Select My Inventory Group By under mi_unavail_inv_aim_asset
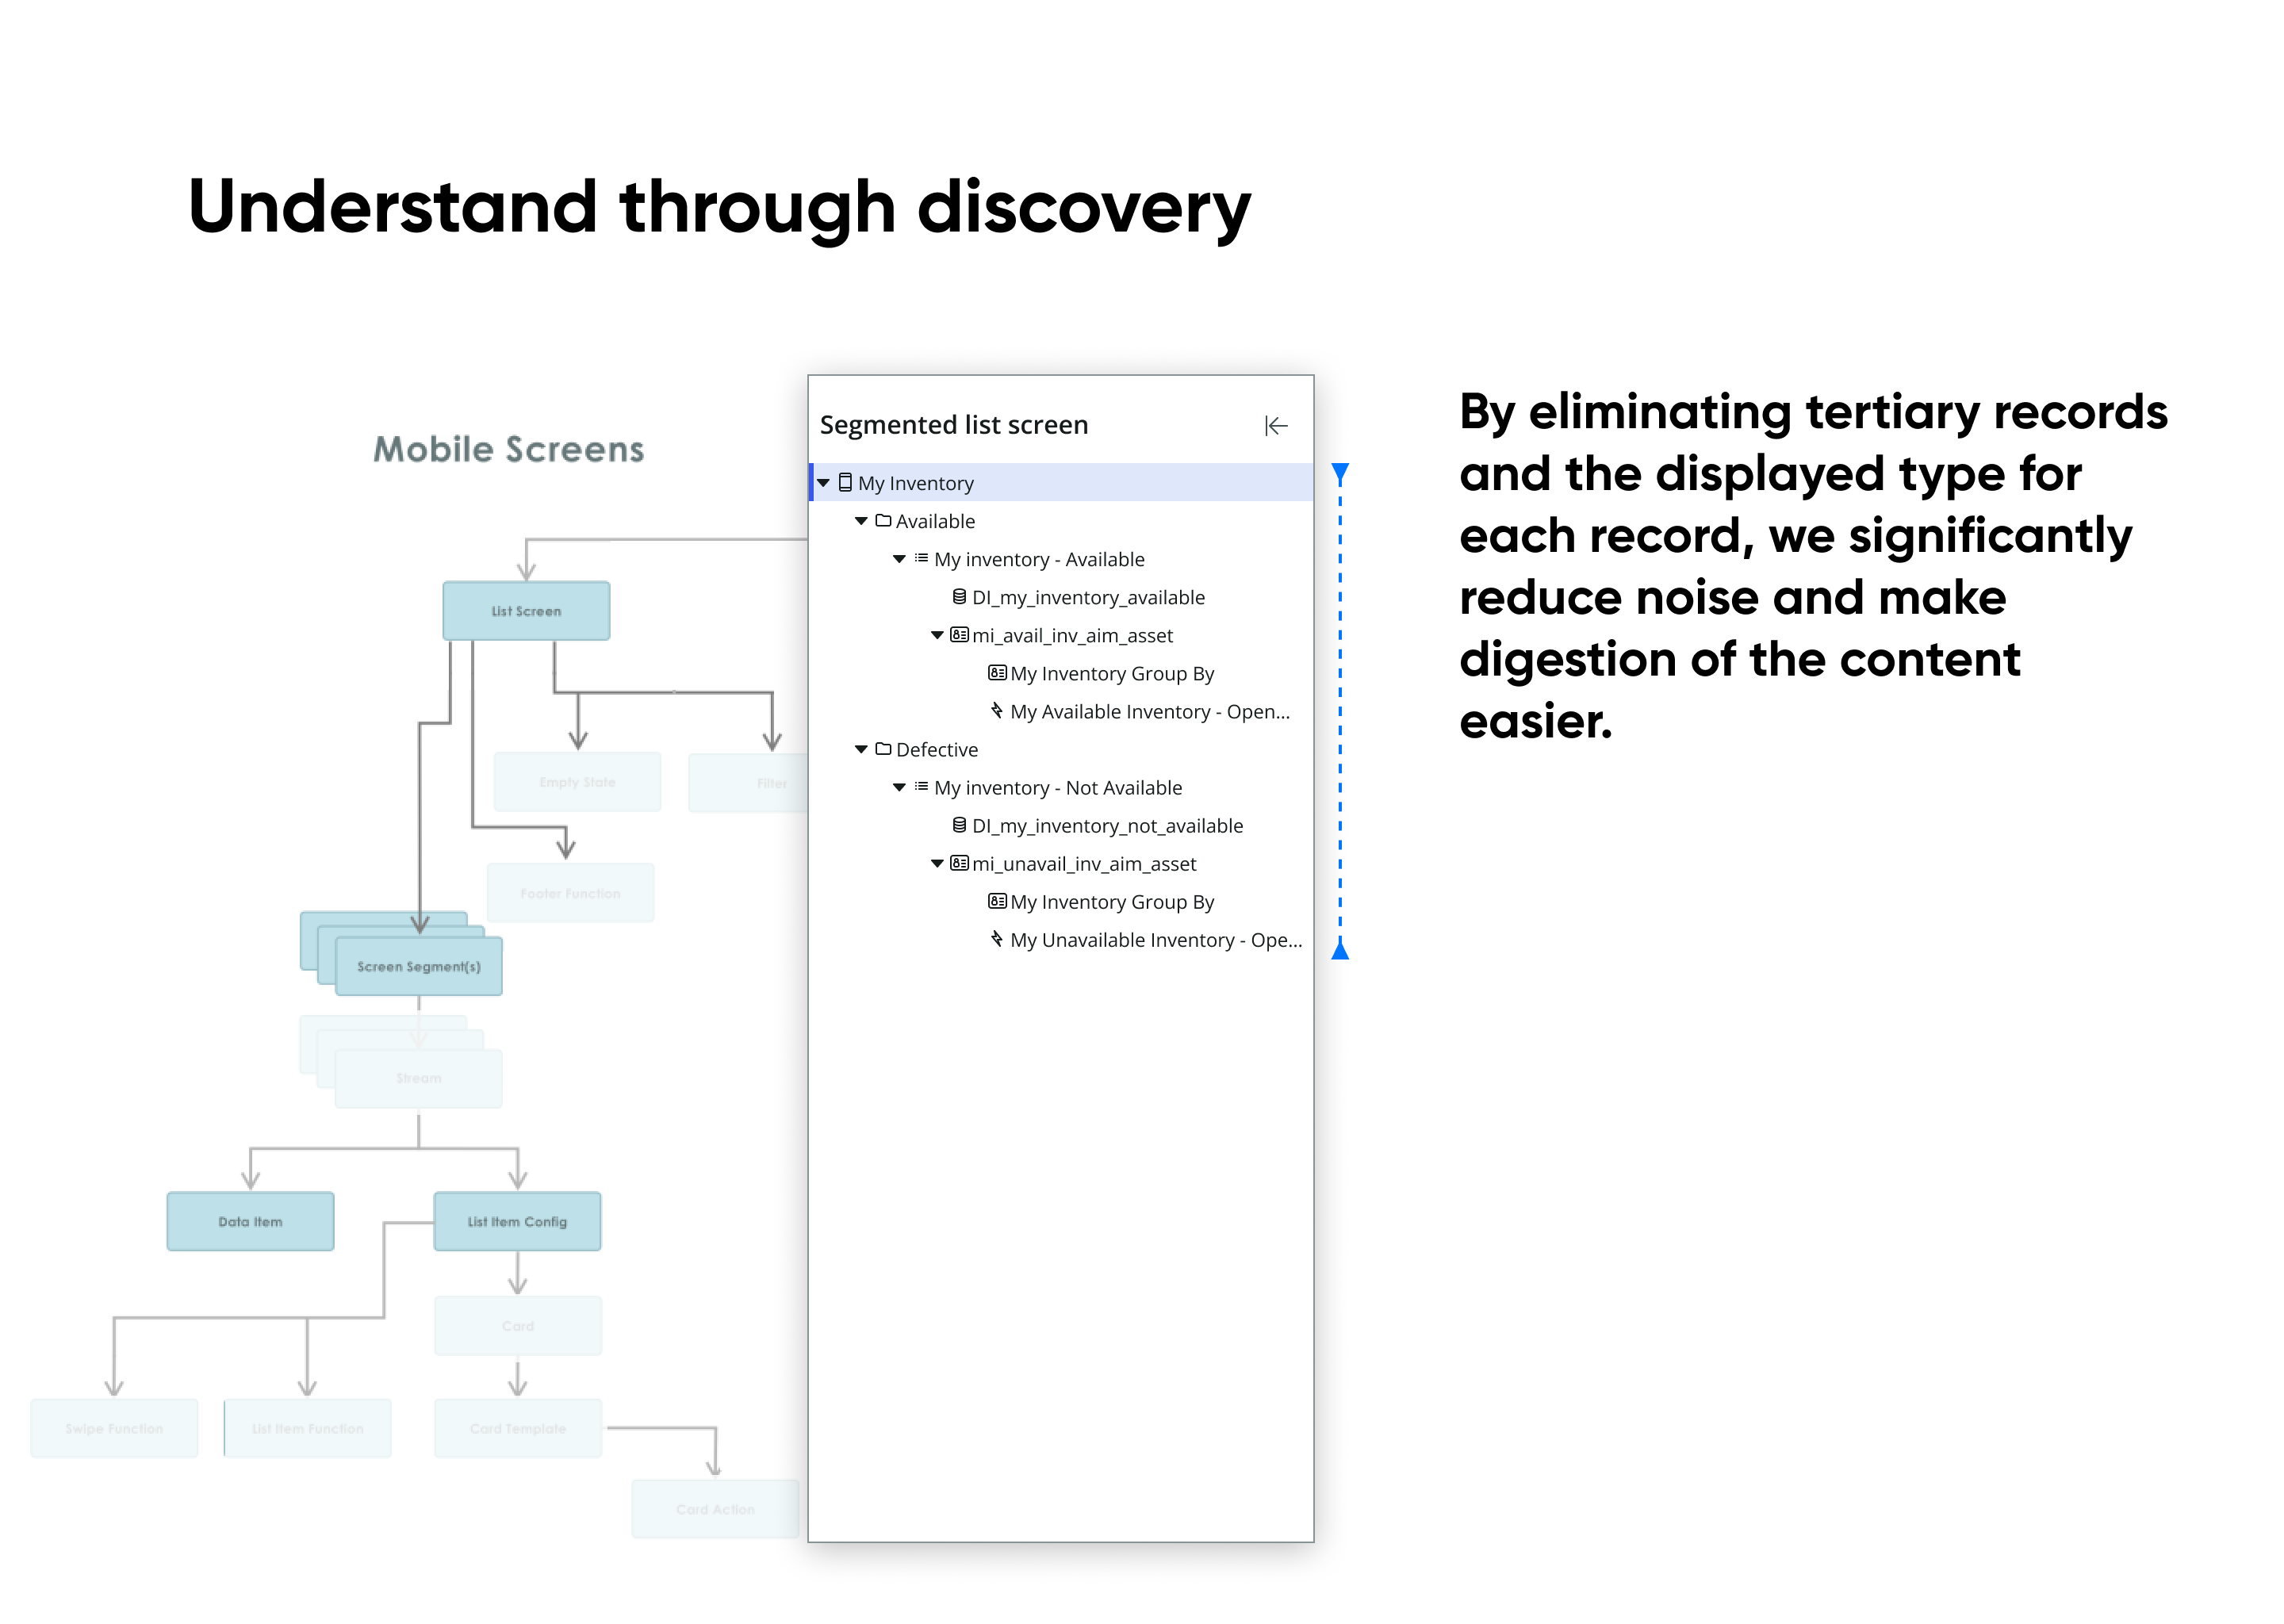The image size is (2284, 1624). tap(1112, 901)
